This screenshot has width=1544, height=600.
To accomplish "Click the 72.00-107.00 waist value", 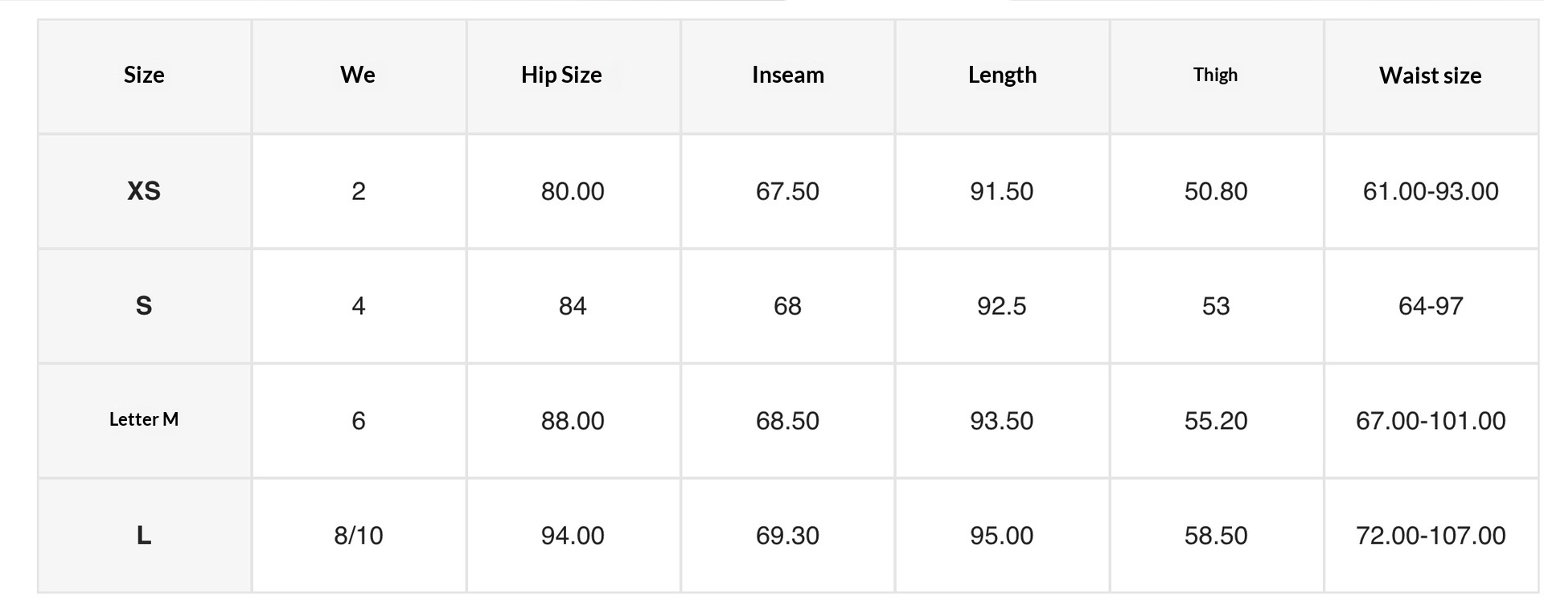I will pyautogui.click(x=1431, y=536).
